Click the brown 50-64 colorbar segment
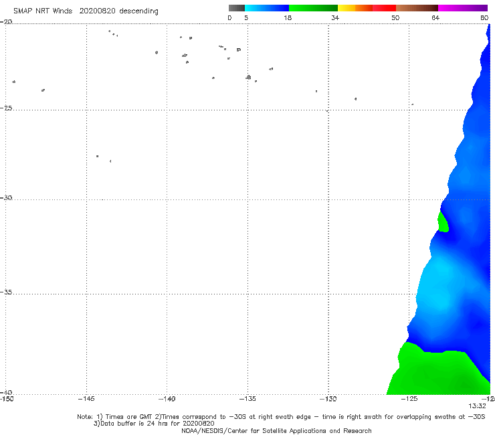 click(x=417, y=8)
